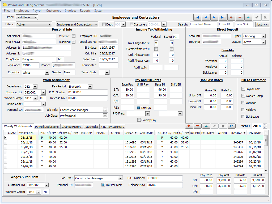
Task: Refresh weekly work records
Action: point(231,126)
